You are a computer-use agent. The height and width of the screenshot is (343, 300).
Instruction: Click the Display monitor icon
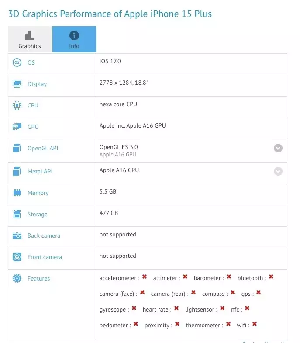pyautogui.click(x=17, y=84)
